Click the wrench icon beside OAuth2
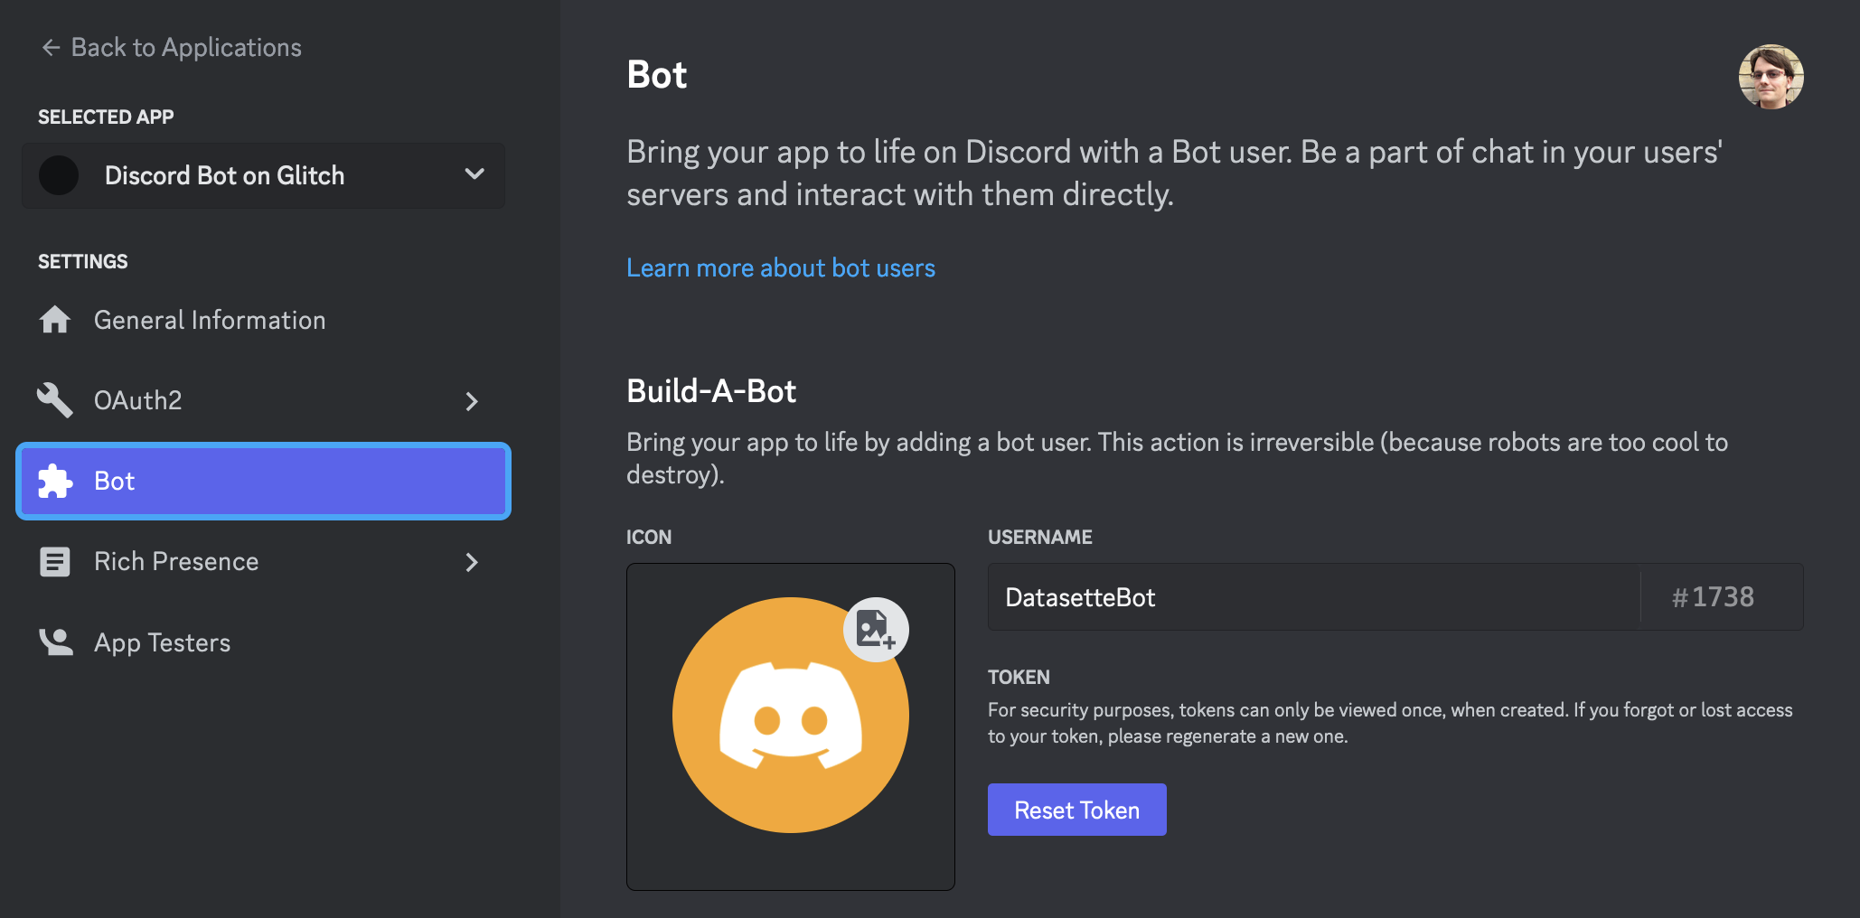The image size is (1860, 918). (55, 400)
